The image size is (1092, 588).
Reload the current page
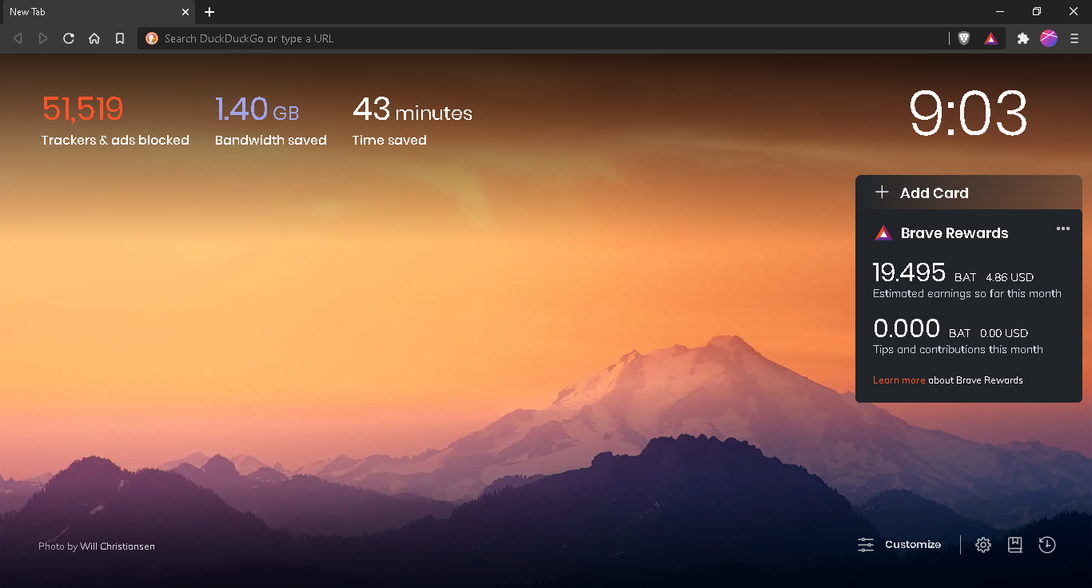click(x=68, y=38)
